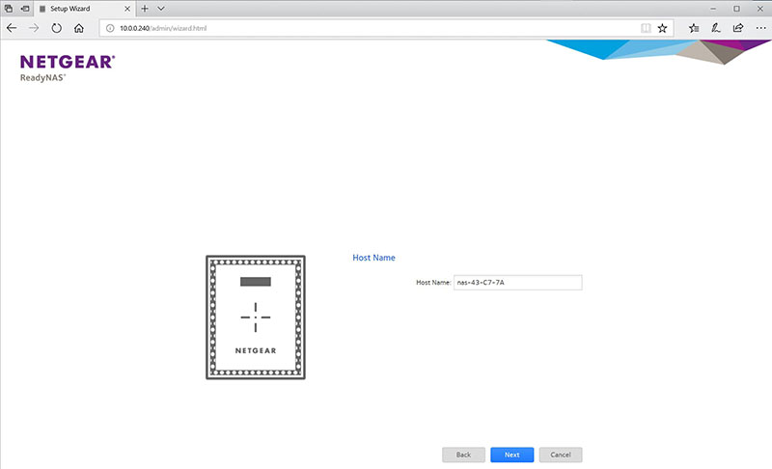Open the Favorites hub icon
Viewport: 772px width, 469px height.
tap(694, 28)
